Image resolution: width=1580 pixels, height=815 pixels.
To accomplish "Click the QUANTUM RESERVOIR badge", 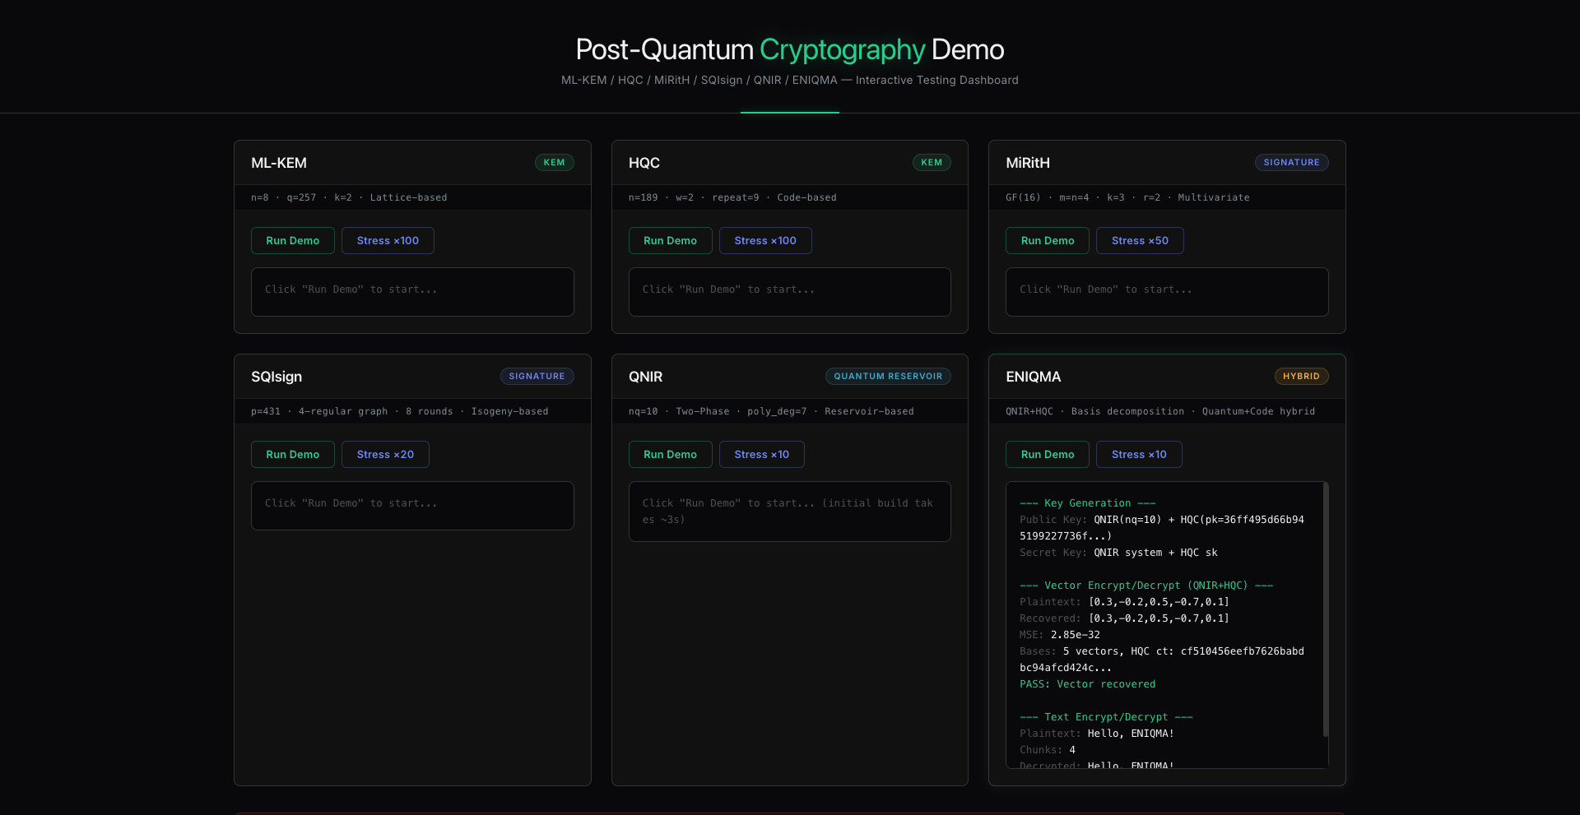I will (887, 377).
